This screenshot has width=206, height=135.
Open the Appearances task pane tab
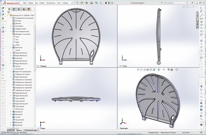[x=198, y=24]
